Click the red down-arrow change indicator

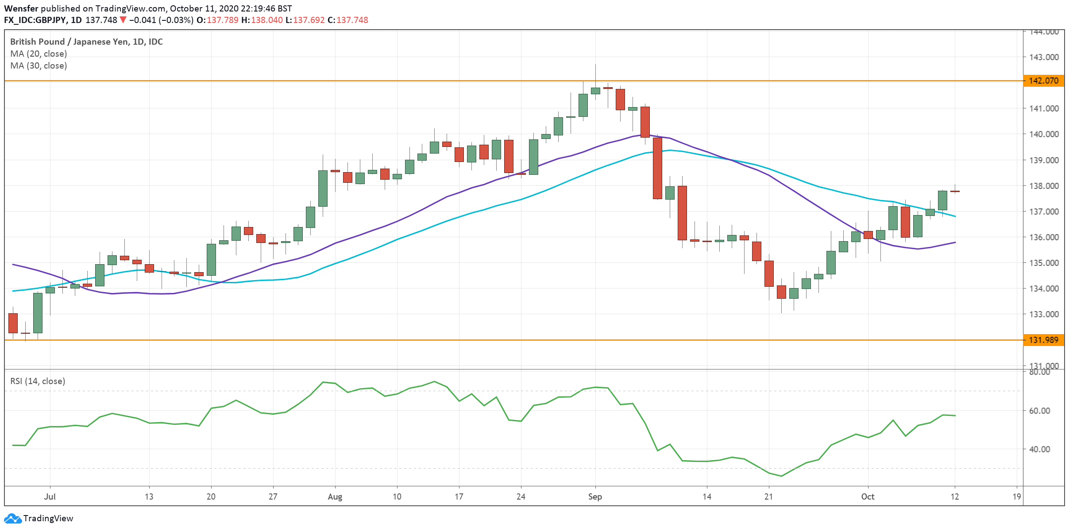tap(123, 20)
